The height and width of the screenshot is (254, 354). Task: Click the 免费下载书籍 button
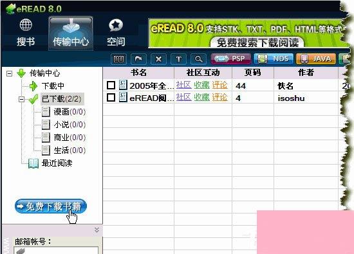51,206
